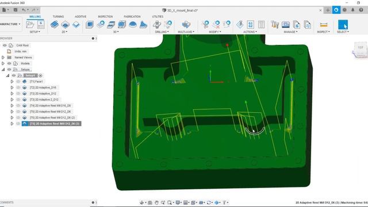Switch to the Additive tab
This screenshot has width=368, height=207.
pyautogui.click(x=80, y=17)
